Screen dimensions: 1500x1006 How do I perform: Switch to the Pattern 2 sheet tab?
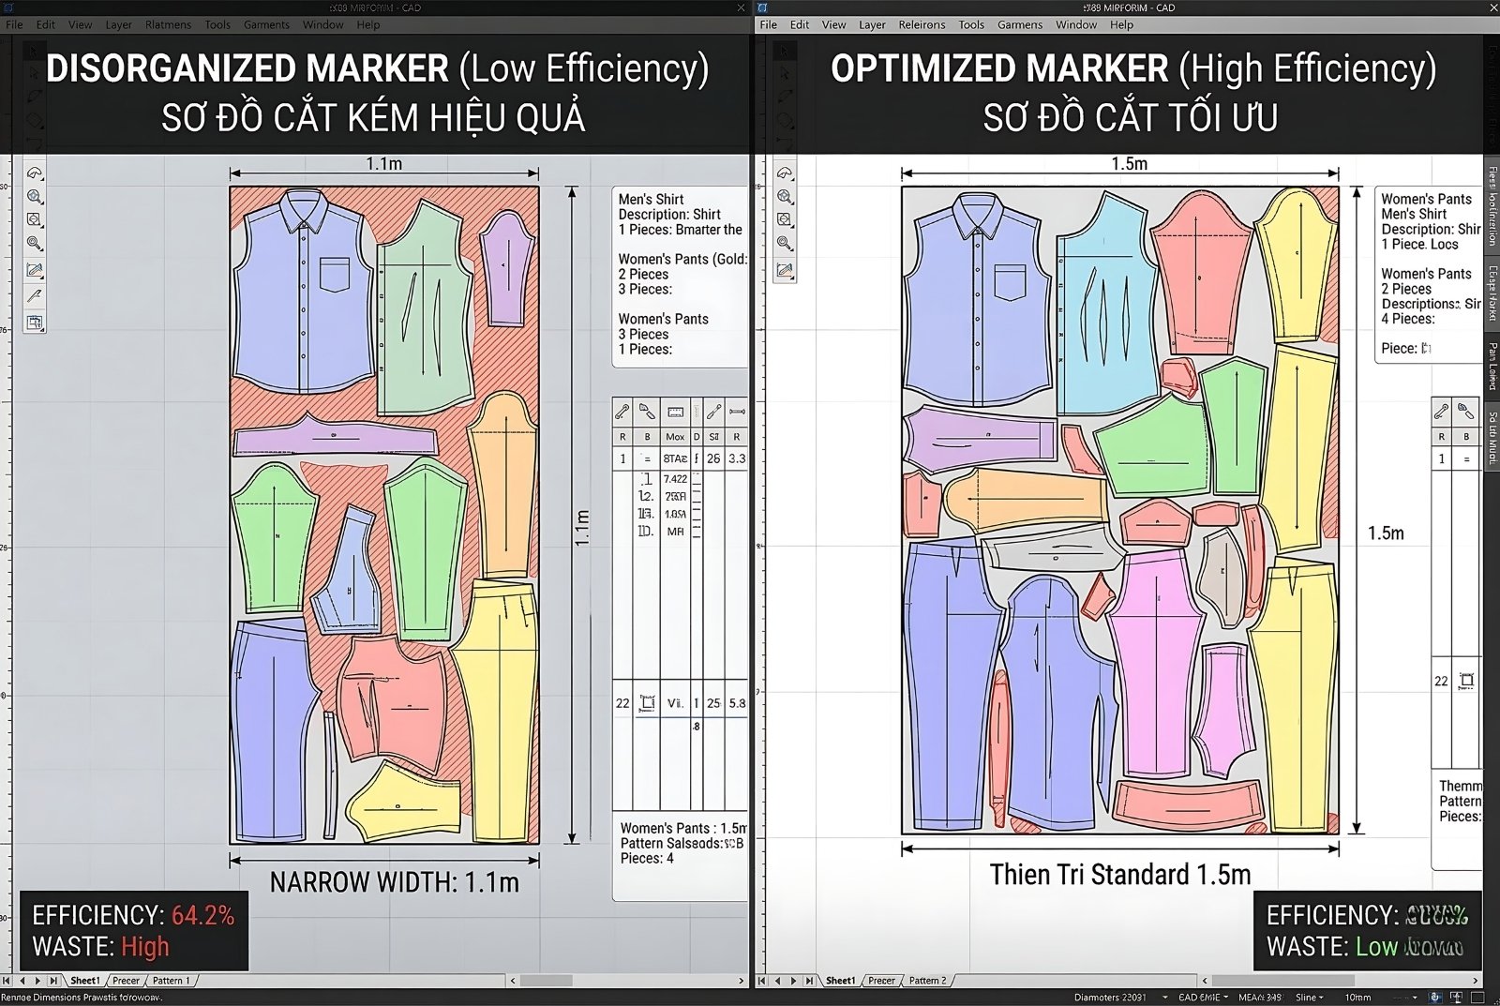click(927, 981)
